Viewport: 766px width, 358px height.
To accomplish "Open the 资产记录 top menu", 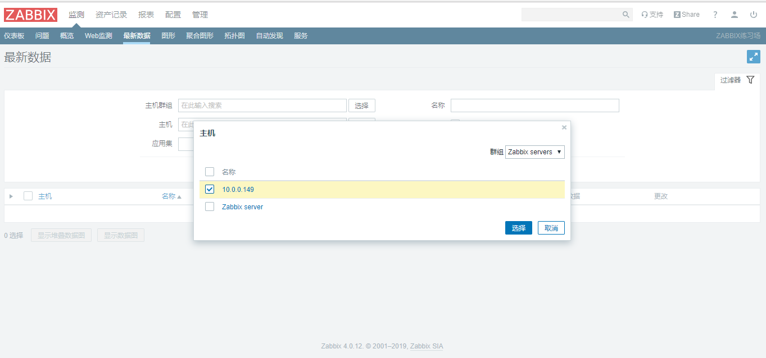I will pos(111,15).
